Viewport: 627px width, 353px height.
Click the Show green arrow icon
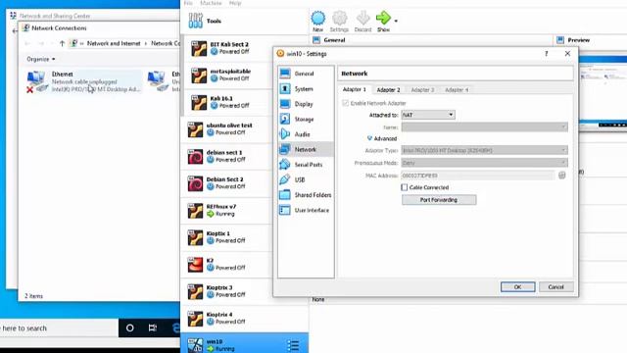(383, 18)
